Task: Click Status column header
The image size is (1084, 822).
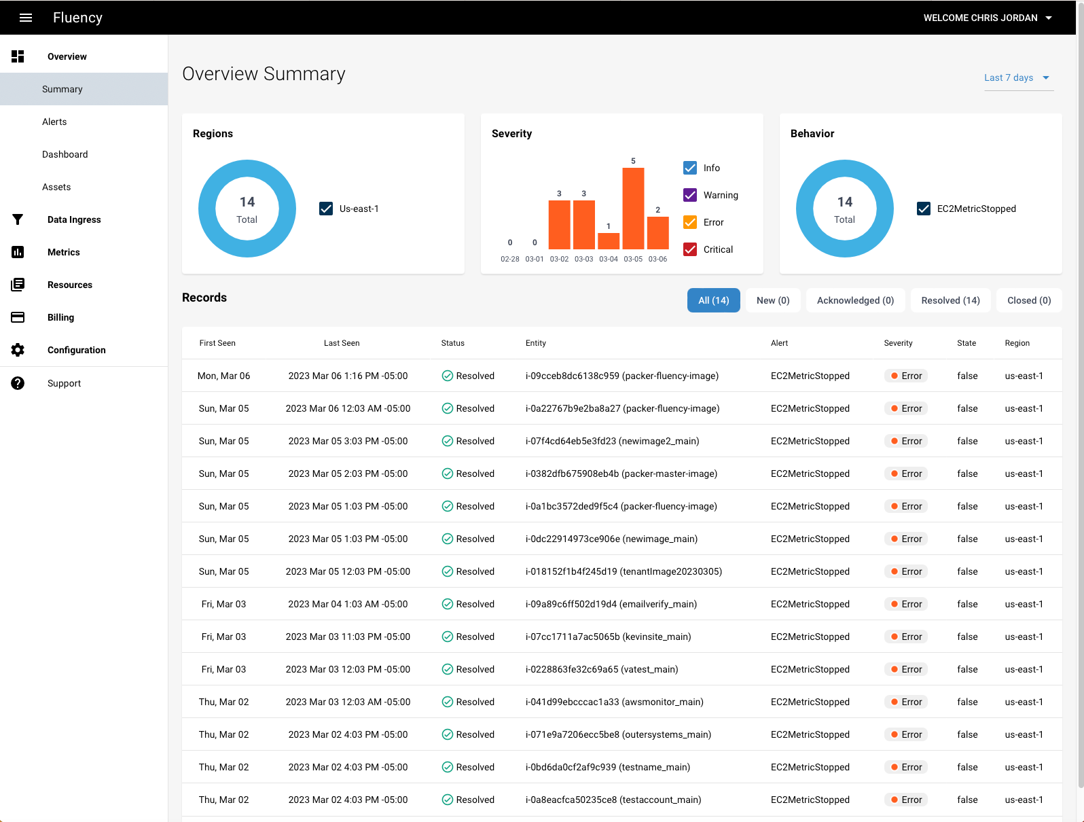Action: point(453,343)
